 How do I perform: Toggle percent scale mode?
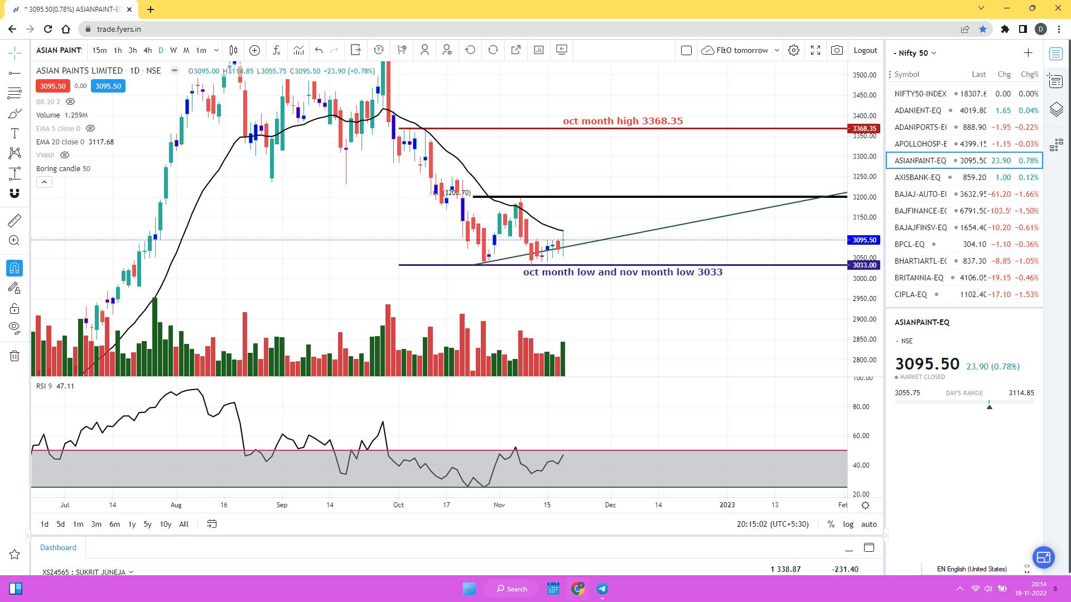click(x=831, y=524)
